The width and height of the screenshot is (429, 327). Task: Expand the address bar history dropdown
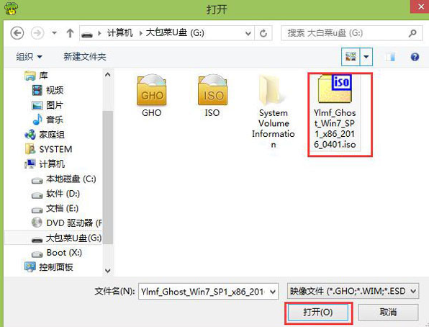tap(248, 33)
